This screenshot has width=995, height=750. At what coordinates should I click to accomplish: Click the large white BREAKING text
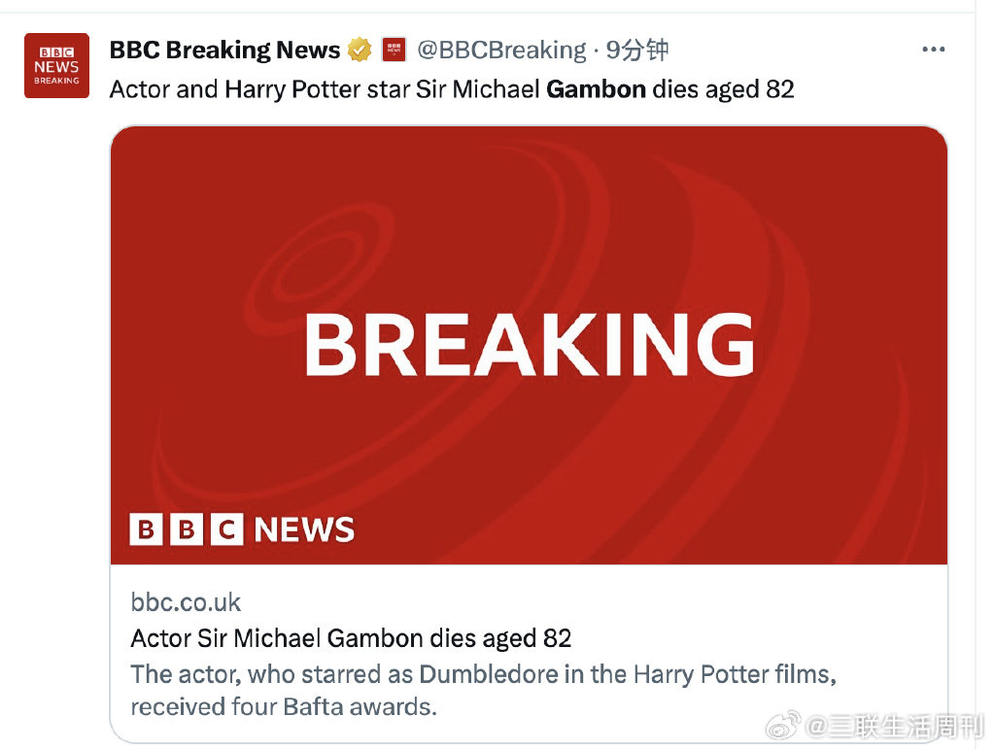(530, 345)
